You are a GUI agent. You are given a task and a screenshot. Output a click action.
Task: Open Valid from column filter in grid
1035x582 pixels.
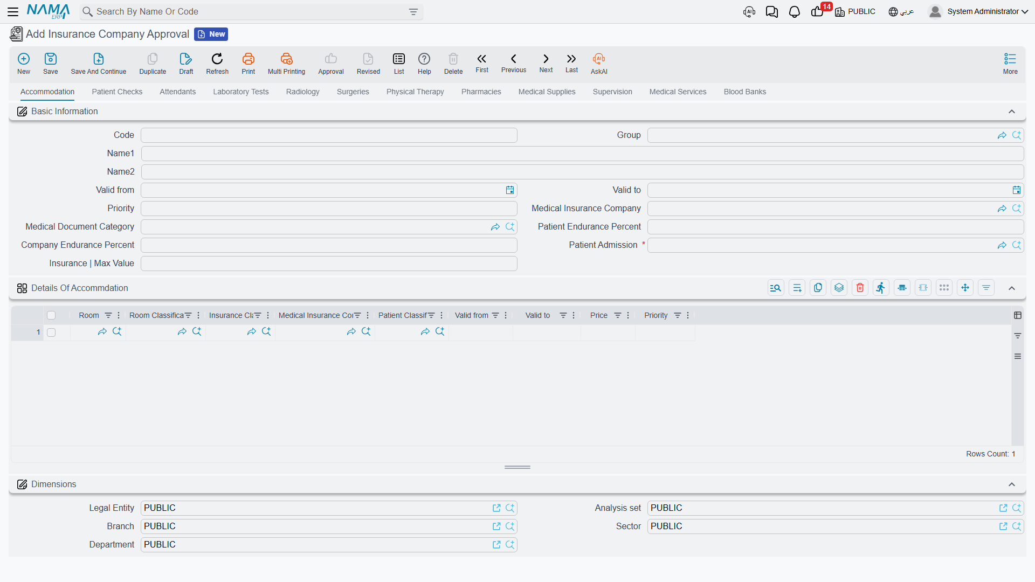tap(495, 315)
